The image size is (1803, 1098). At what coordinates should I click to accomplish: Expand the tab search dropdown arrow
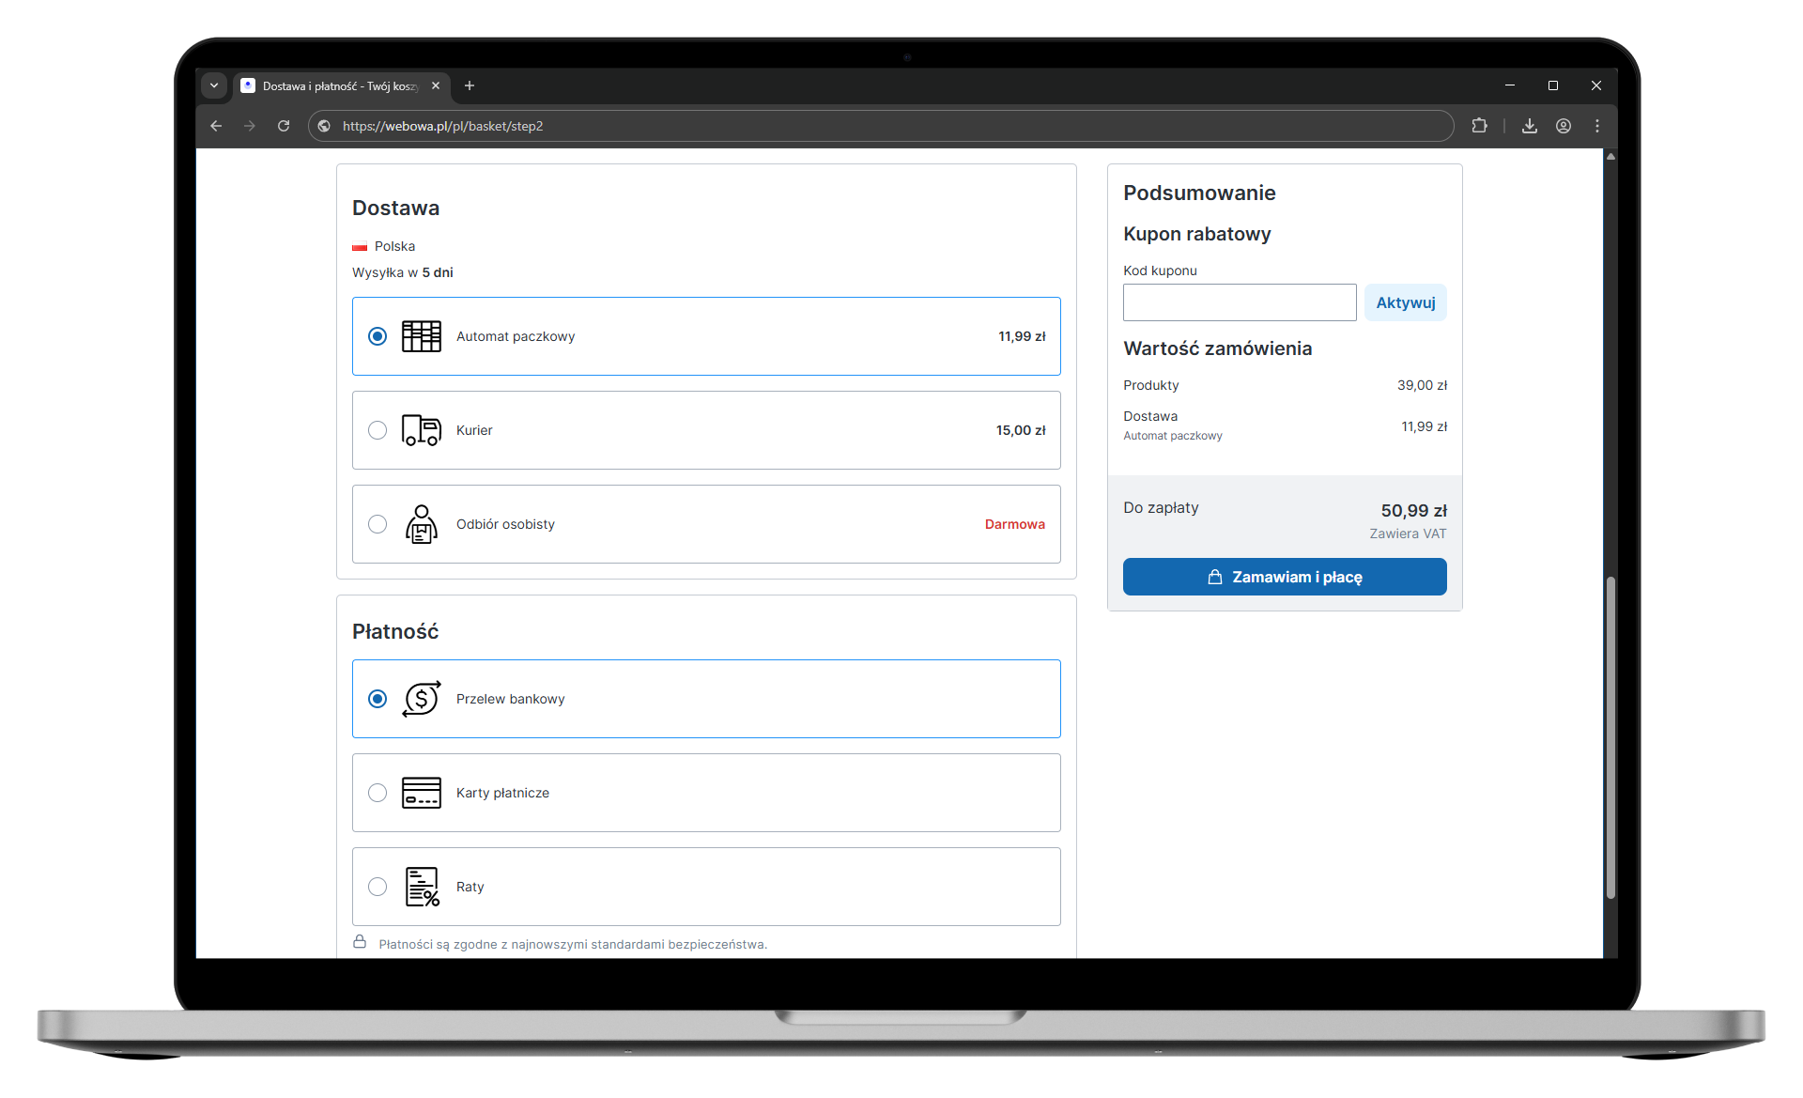click(x=214, y=85)
